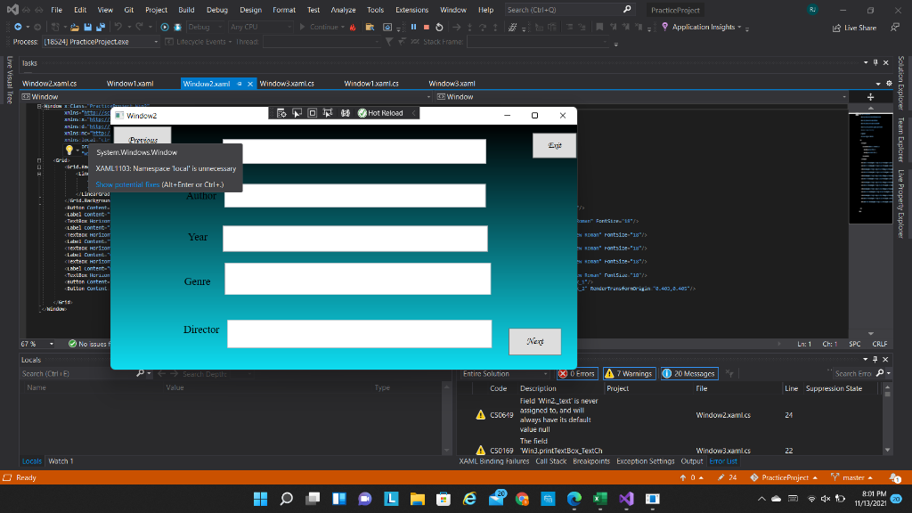This screenshot has width=912, height=513.
Task: Open Google Chrome from taskbar
Action: 522,499
